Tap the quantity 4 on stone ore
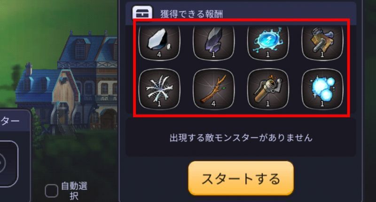 point(159,55)
